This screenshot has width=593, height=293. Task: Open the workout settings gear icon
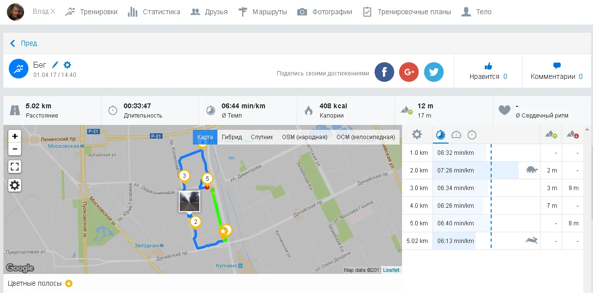click(x=67, y=64)
